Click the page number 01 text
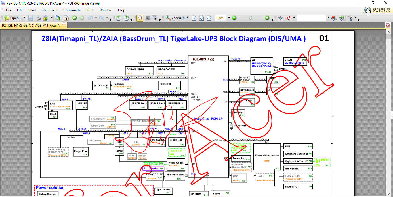 tap(324, 38)
